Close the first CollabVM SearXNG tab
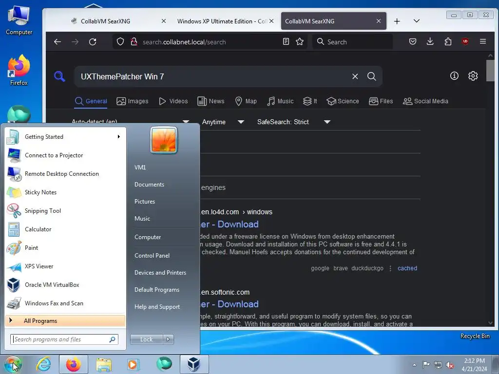 point(164,21)
